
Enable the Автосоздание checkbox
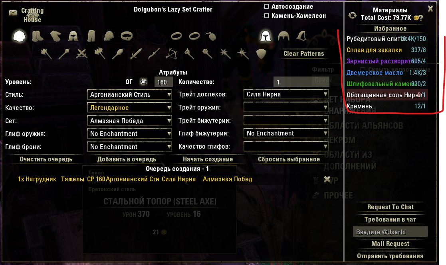tap(266, 6)
